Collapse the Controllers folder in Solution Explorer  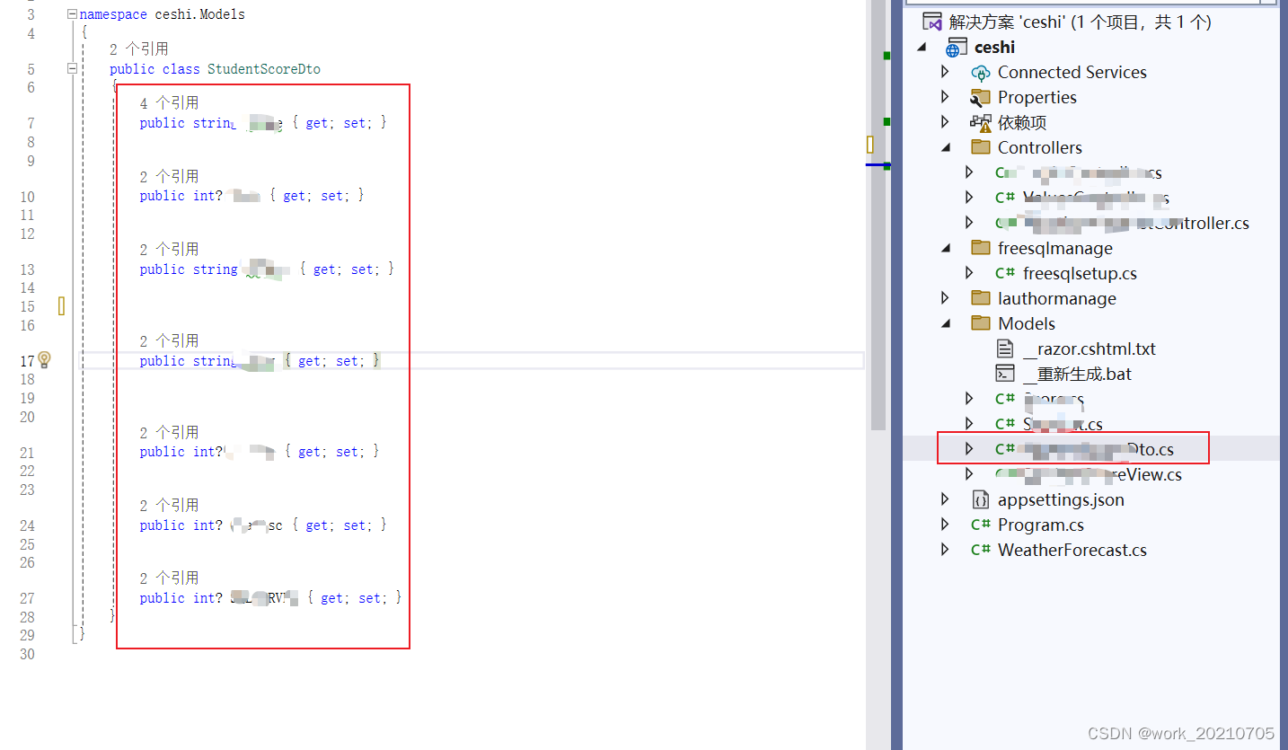pos(944,147)
